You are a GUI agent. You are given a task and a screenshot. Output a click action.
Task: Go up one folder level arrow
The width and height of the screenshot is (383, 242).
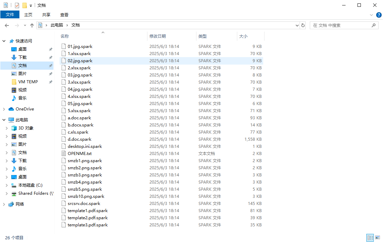pos(32,25)
